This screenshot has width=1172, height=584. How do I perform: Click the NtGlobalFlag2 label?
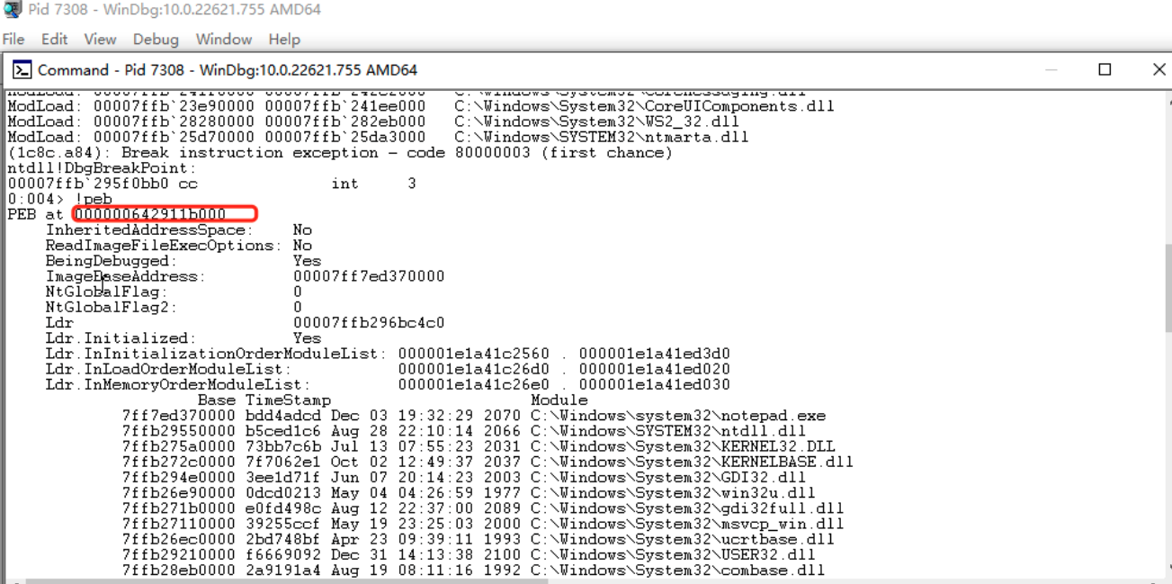tap(112, 308)
